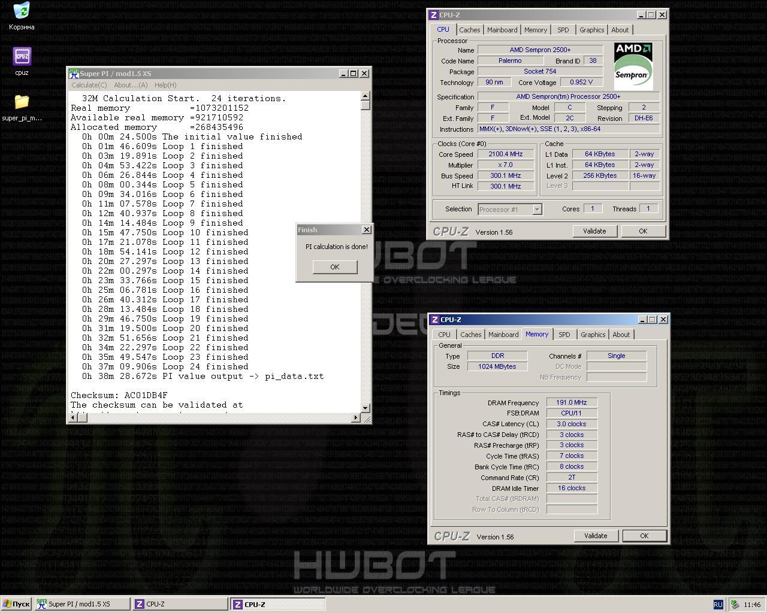
Task: Confirm the PI calculation done dialog with OK
Action: point(335,267)
